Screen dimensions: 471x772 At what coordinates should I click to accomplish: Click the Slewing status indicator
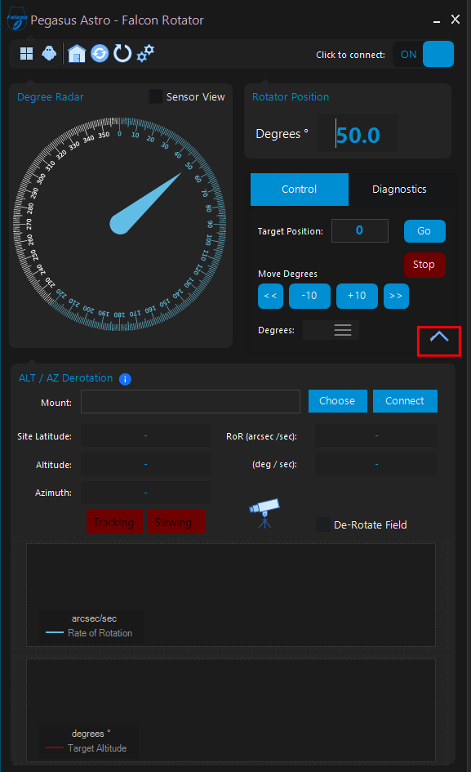coord(176,522)
